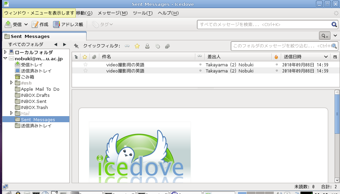340x194 pixels.
Task: Sort by attachment column header
Action: (x=94, y=57)
